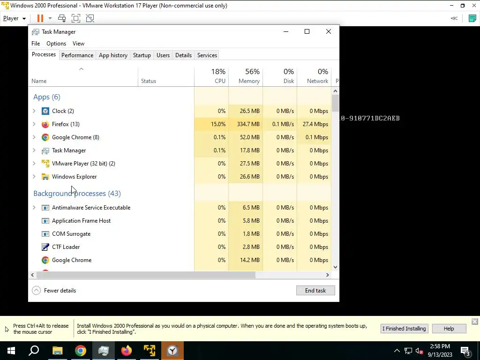Screen dimensions: 480x360
Task: Sort processes by Network column
Action: (x=314, y=76)
